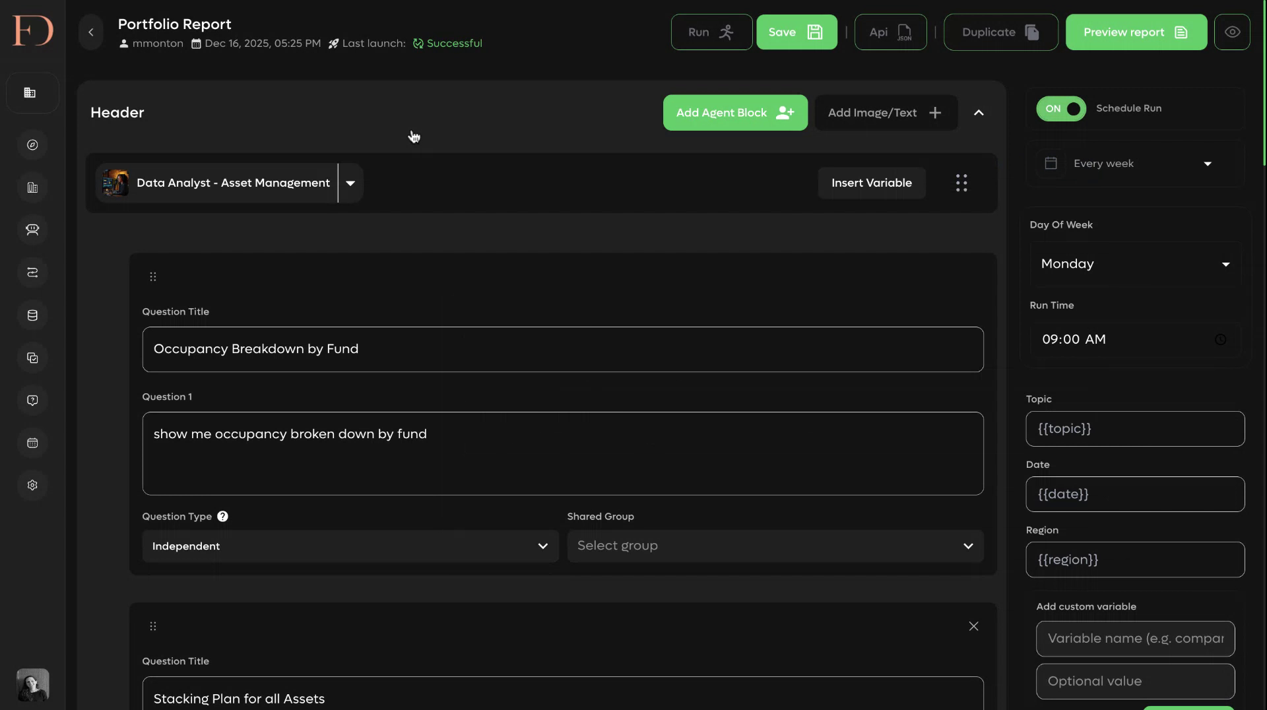1267x710 pixels.
Task: Collapse the Header section with the chevron
Action: (979, 113)
